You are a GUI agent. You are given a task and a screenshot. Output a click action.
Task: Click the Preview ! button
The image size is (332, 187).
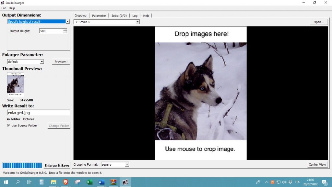click(61, 62)
